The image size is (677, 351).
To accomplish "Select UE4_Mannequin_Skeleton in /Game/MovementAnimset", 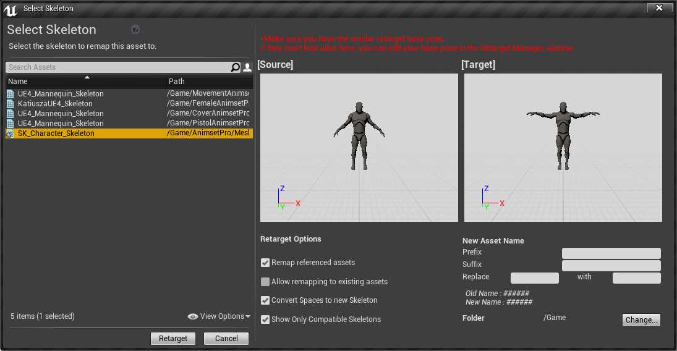I will point(129,94).
